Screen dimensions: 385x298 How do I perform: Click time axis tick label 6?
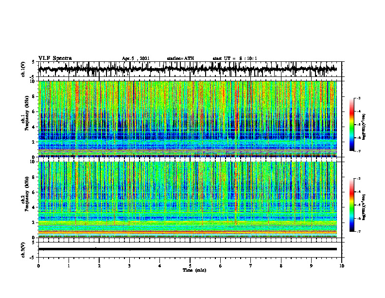221,266
